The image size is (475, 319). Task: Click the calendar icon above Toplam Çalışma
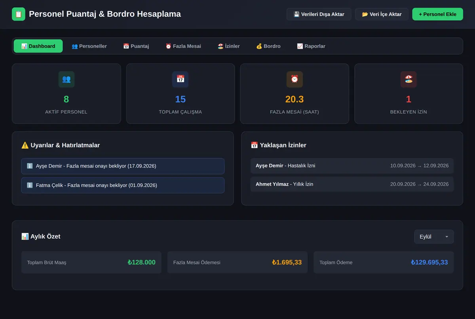click(x=180, y=79)
